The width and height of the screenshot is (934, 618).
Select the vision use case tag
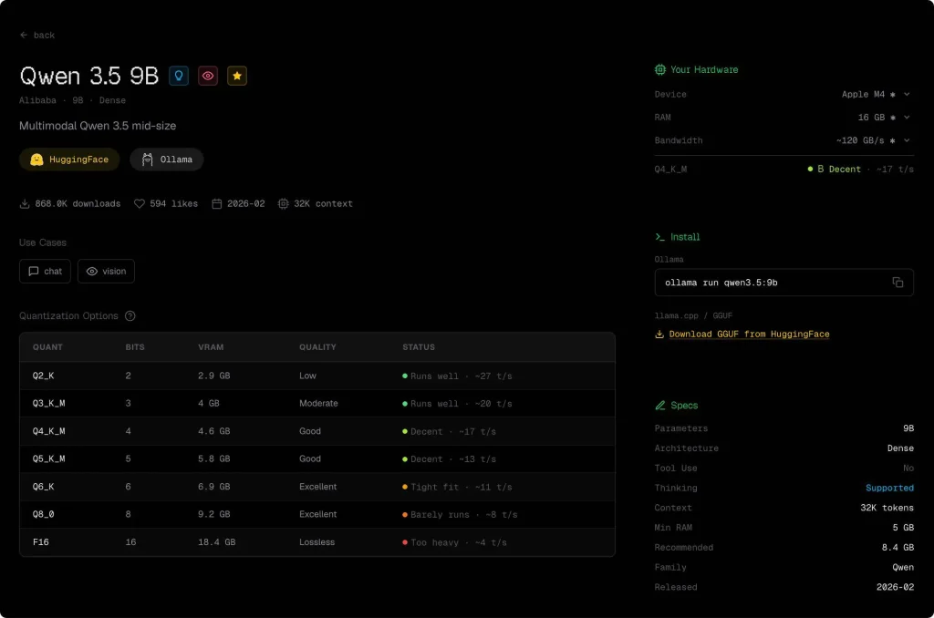[x=106, y=272]
